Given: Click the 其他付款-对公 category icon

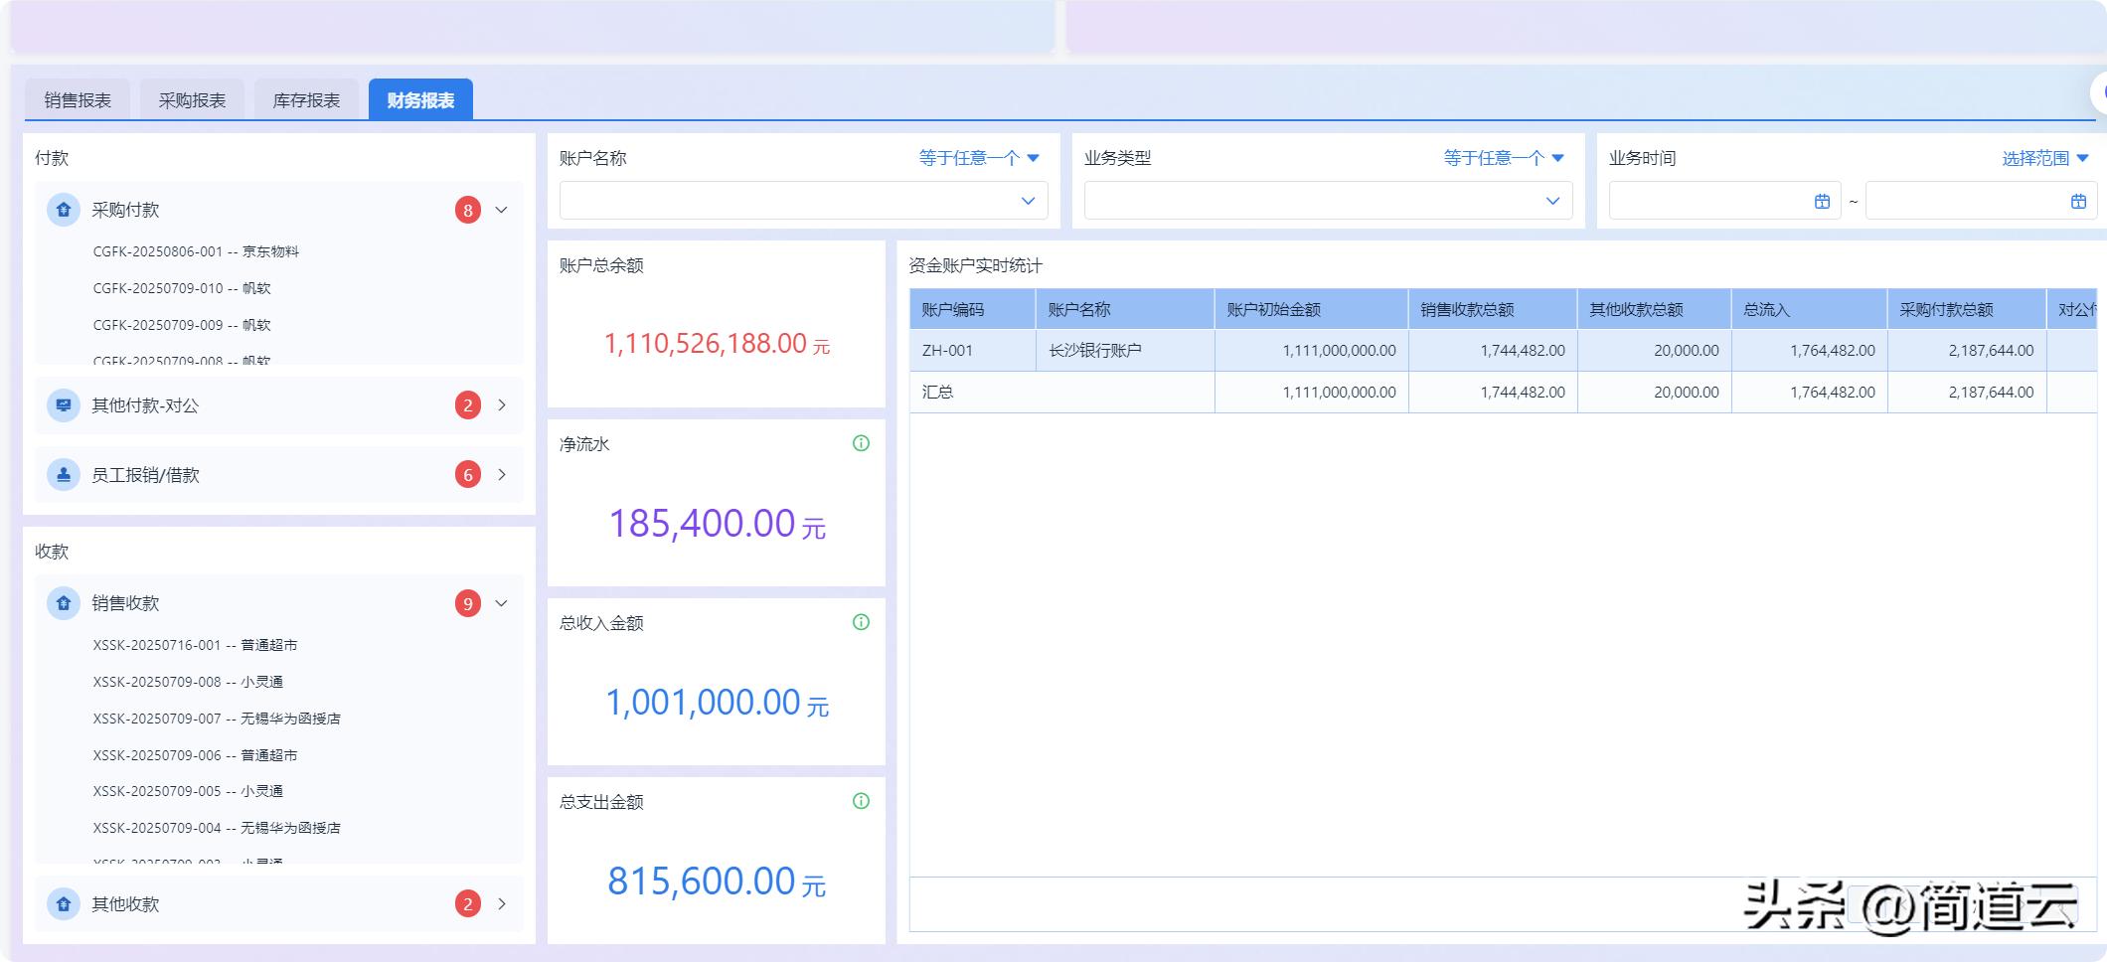Looking at the screenshot, I should tap(64, 405).
